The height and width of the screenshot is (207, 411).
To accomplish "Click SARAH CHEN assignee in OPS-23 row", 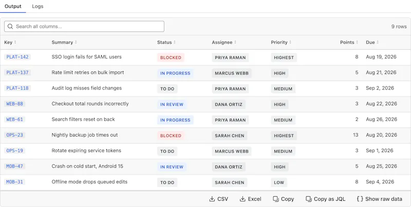I will pos(230,136).
